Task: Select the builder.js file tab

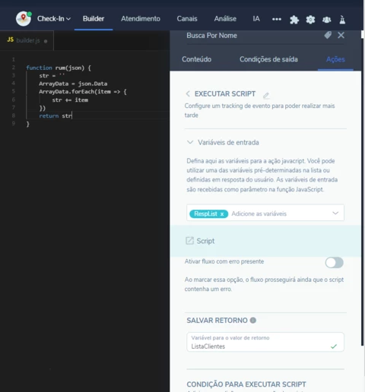Action: pyautogui.click(x=27, y=40)
